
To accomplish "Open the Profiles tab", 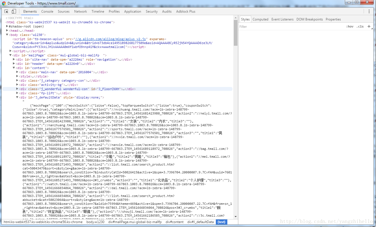I will 114,12.
